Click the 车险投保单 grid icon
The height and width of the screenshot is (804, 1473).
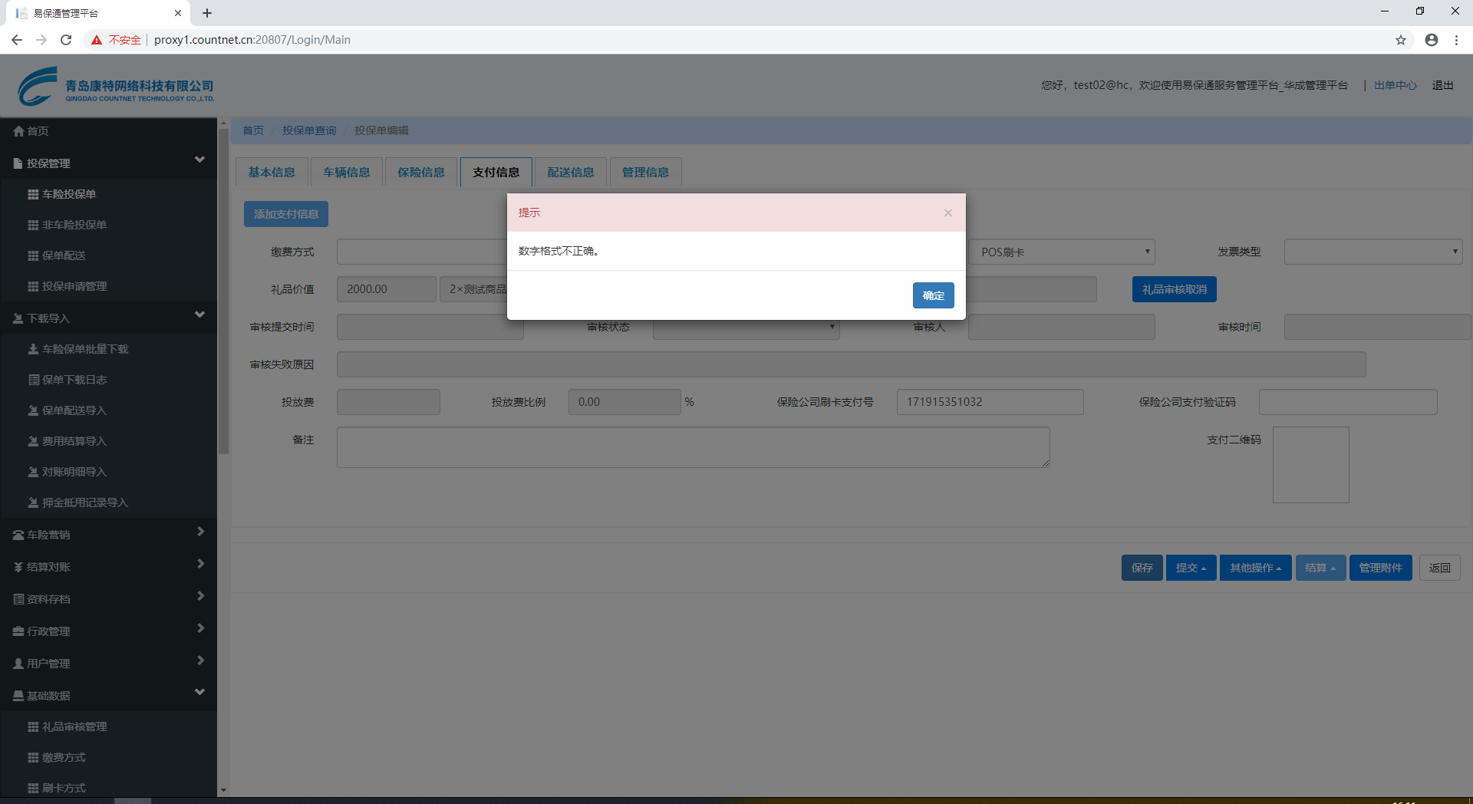coord(33,194)
